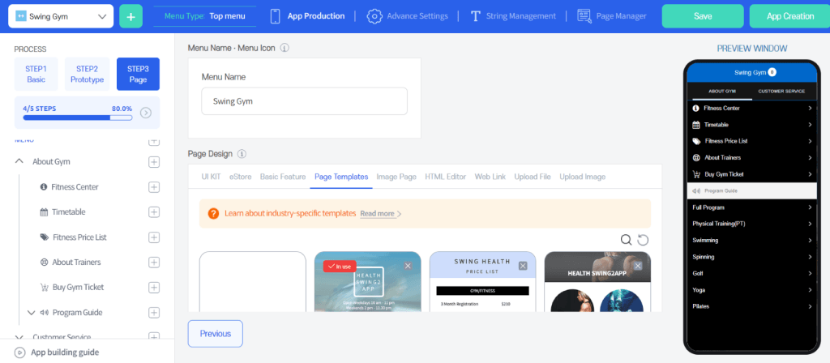Click the template search magnifier icon
Viewport: 830px width, 363px height.
tap(626, 240)
